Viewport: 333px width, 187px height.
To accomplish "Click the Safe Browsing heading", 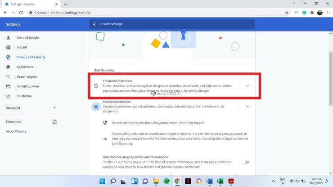I will (x=104, y=70).
